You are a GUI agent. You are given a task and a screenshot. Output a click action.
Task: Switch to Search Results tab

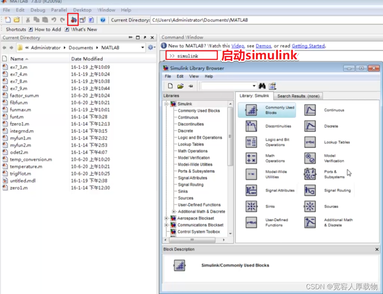pyautogui.click(x=298, y=96)
